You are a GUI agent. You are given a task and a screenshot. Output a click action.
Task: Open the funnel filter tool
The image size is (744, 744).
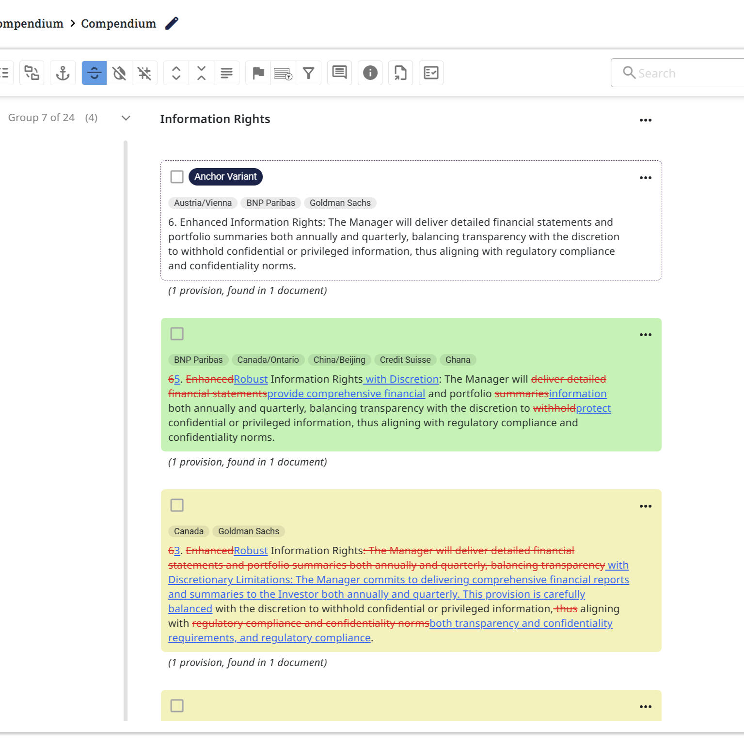(309, 73)
